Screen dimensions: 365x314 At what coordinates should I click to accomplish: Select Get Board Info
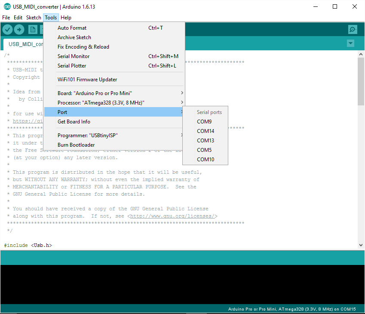click(x=114, y=122)
